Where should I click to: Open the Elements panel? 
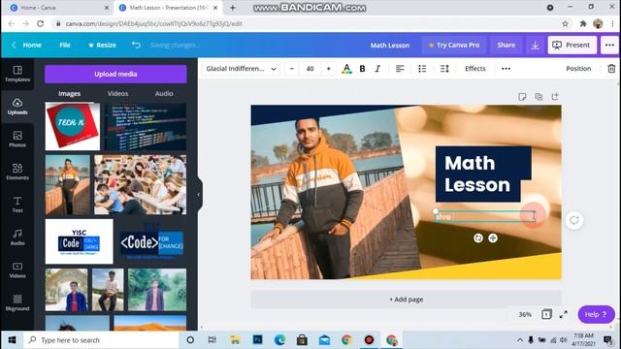point(17,172)
